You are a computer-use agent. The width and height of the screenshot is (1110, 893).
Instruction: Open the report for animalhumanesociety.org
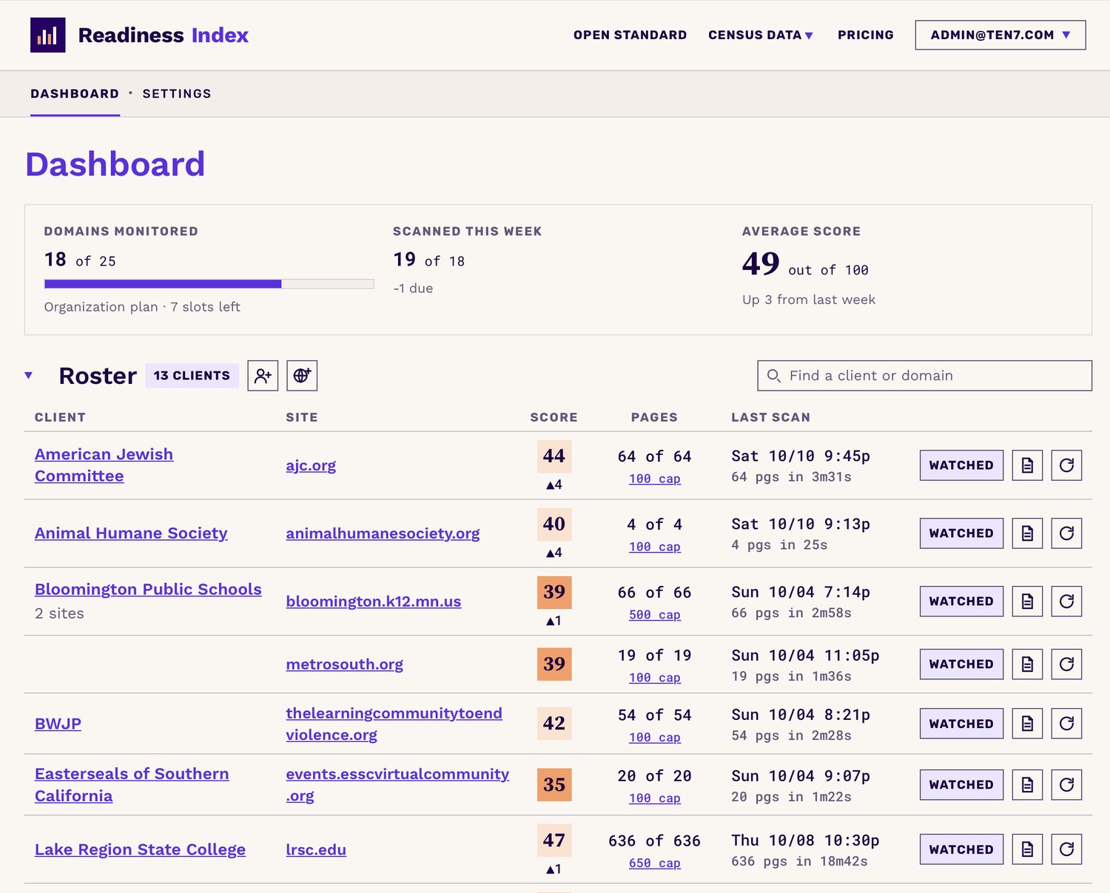tap(1027, 533)
